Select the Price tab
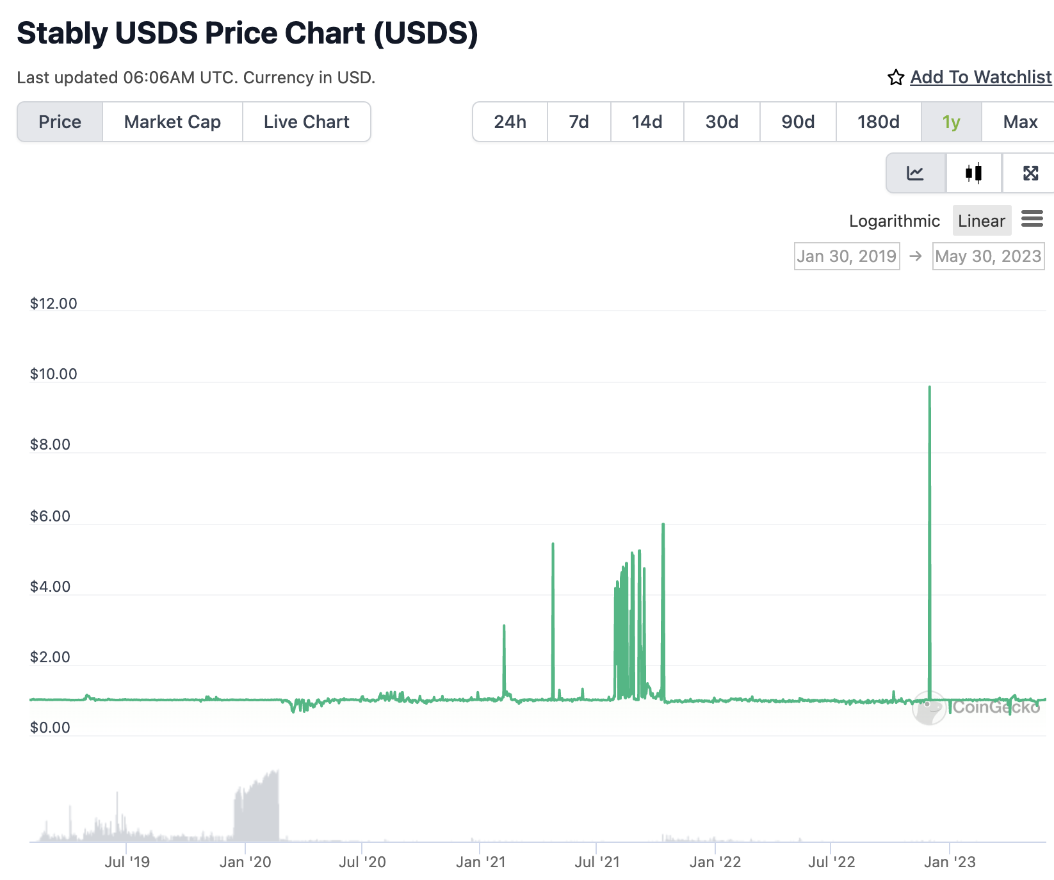 pyautogui.click(x=60, y=122)
